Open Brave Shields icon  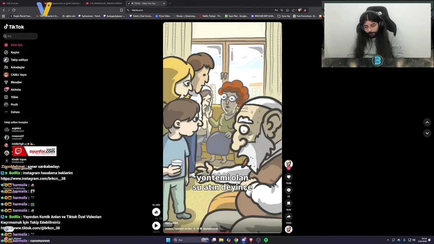point(299,10)
